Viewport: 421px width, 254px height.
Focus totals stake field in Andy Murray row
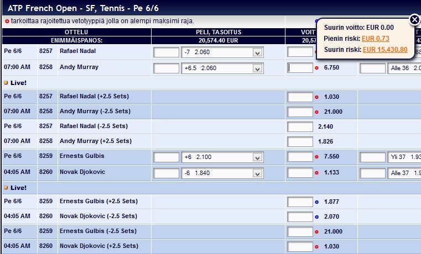click(372, 68)
